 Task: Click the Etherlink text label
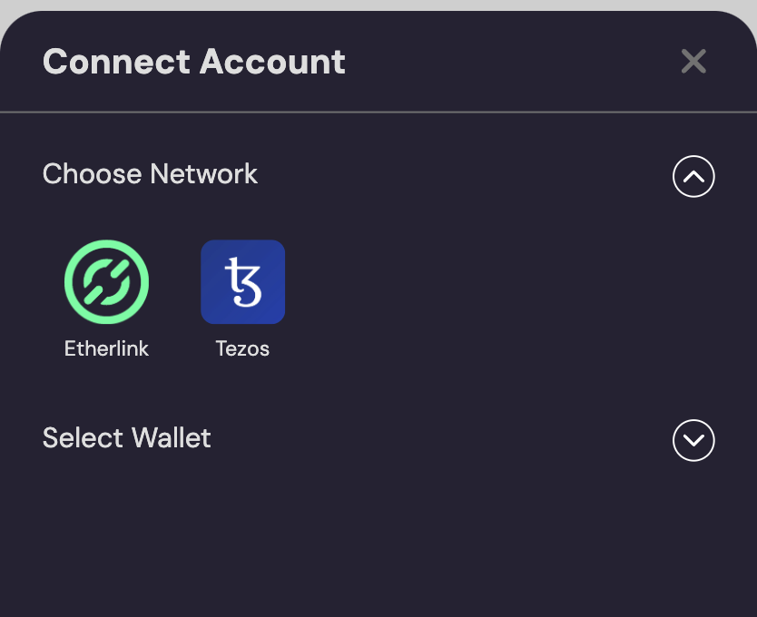click(x=106, y=348)
